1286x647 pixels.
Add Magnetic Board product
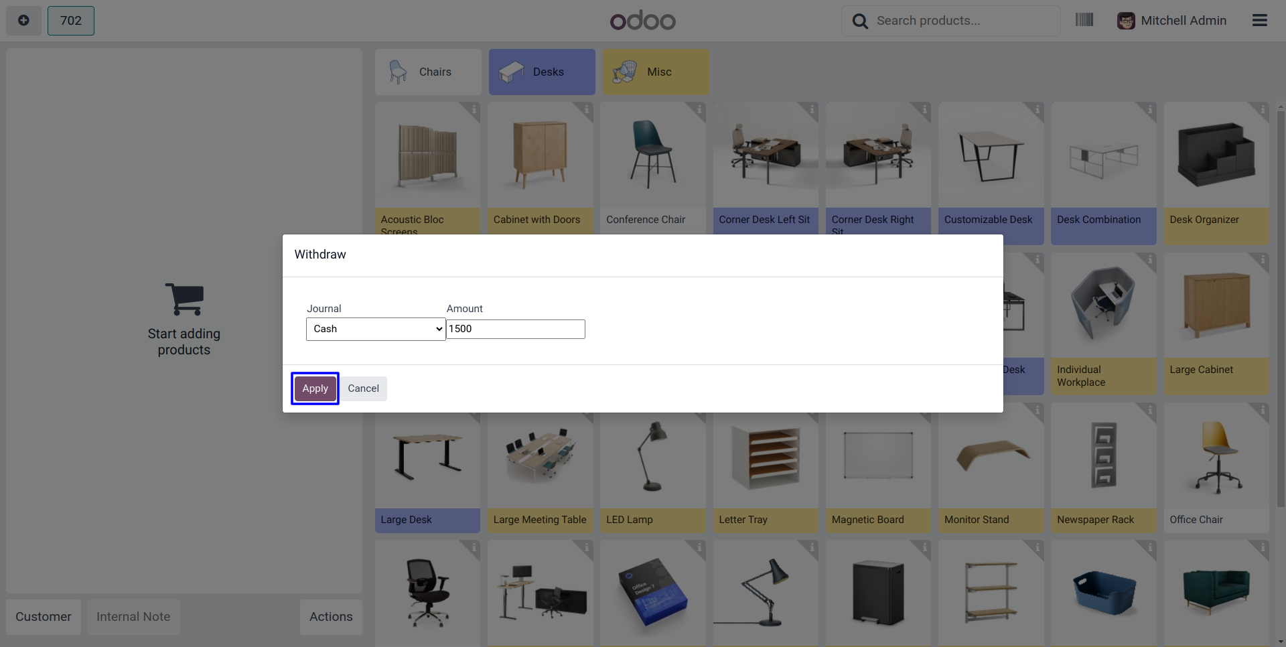[x=878, y=473]
